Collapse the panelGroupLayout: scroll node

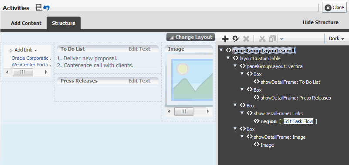click(221, 50)
